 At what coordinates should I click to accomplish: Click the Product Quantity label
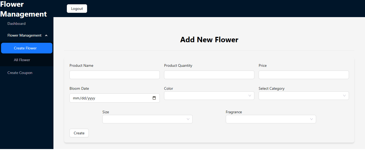pos(178,65)
